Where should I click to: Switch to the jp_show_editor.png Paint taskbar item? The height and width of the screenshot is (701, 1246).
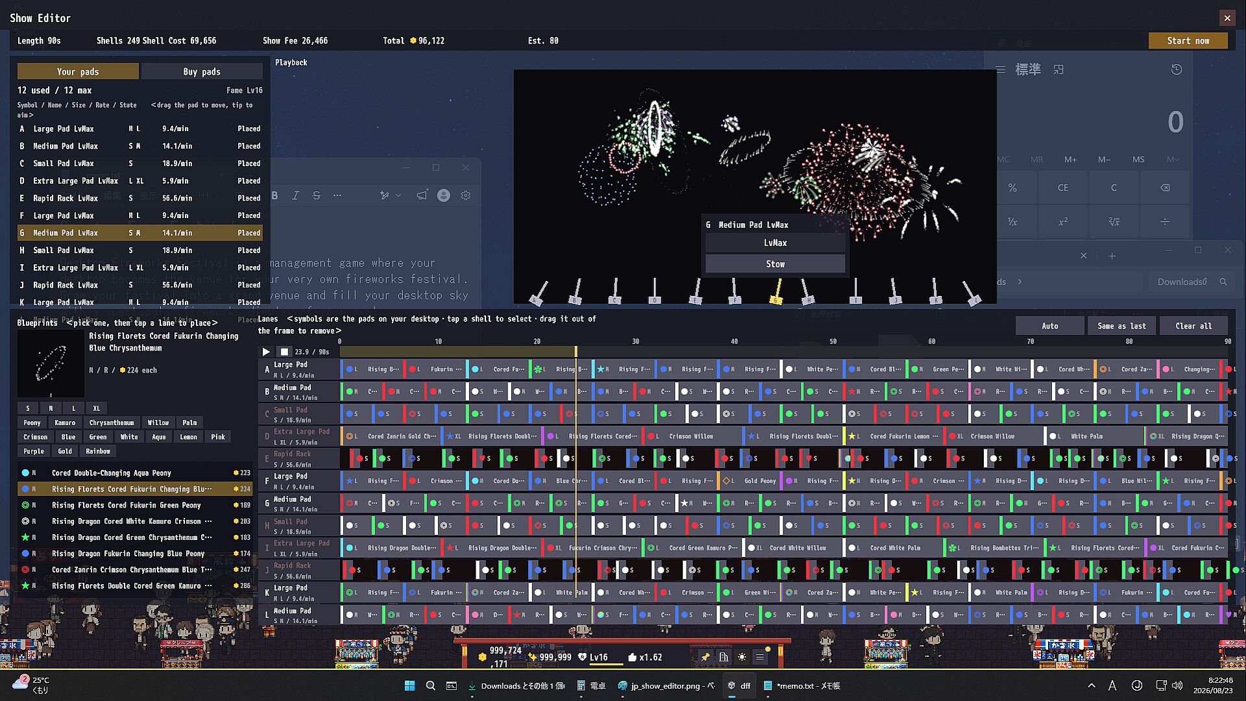tap(665, 685)
